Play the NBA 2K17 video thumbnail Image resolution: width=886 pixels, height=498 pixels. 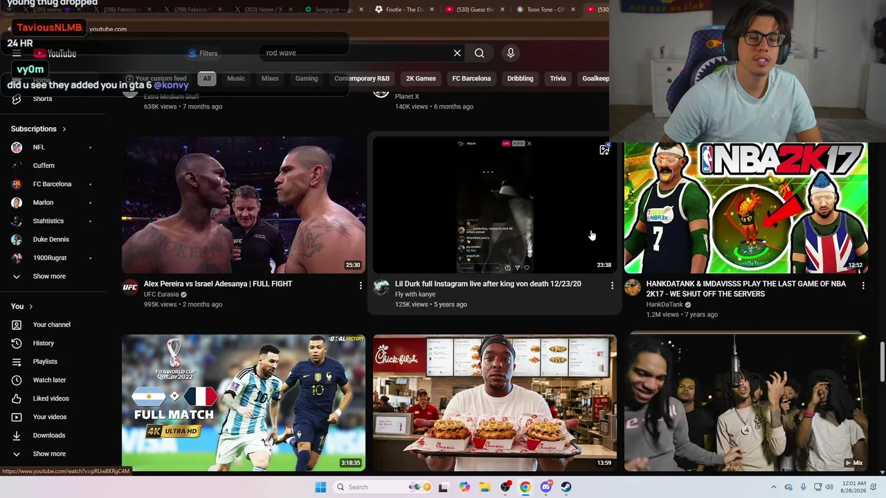pyautogui.click(x=746, y=207)
